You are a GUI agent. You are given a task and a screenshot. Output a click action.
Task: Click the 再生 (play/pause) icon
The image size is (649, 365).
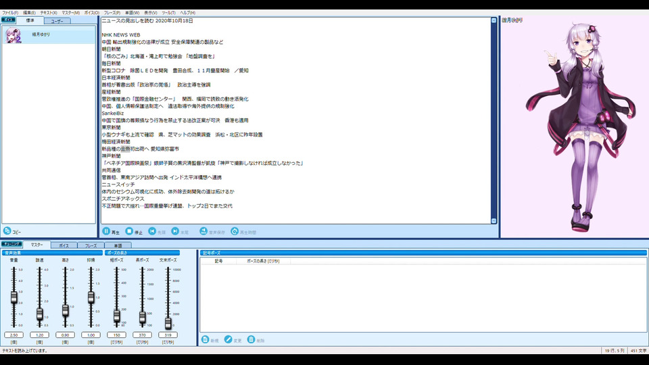106,231
